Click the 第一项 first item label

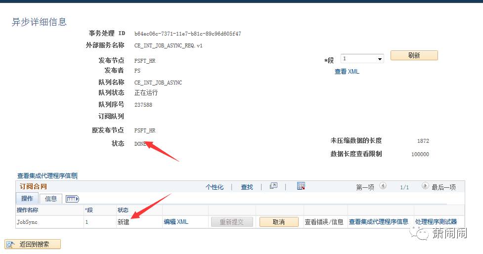365,187
